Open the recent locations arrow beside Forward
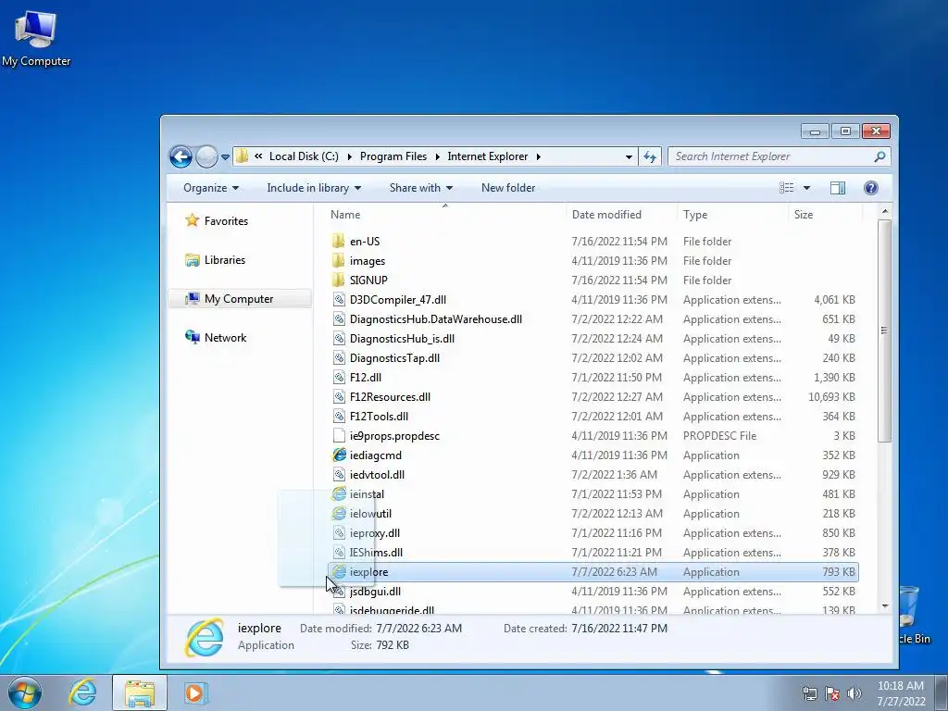 (x=225, y=156)
